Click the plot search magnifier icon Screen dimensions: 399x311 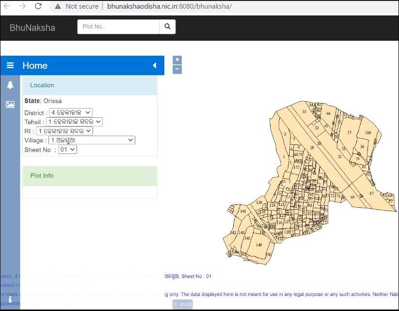(167, 27)
